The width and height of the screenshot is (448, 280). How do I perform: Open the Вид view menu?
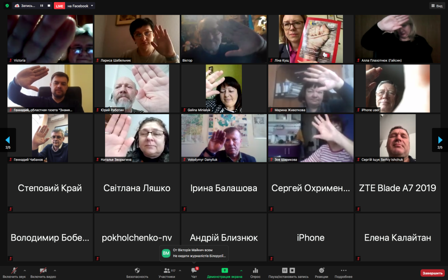436,6
